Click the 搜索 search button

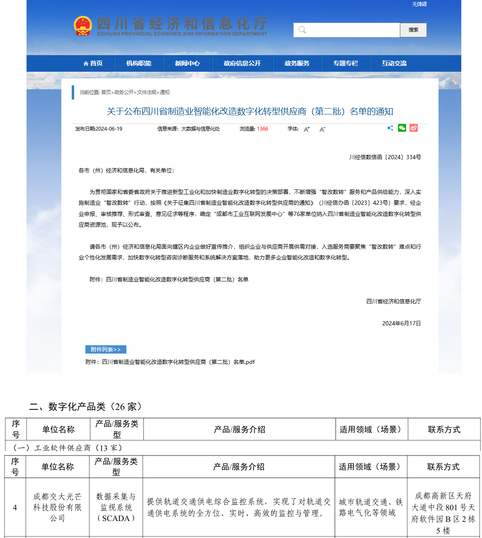click(413, 30)
